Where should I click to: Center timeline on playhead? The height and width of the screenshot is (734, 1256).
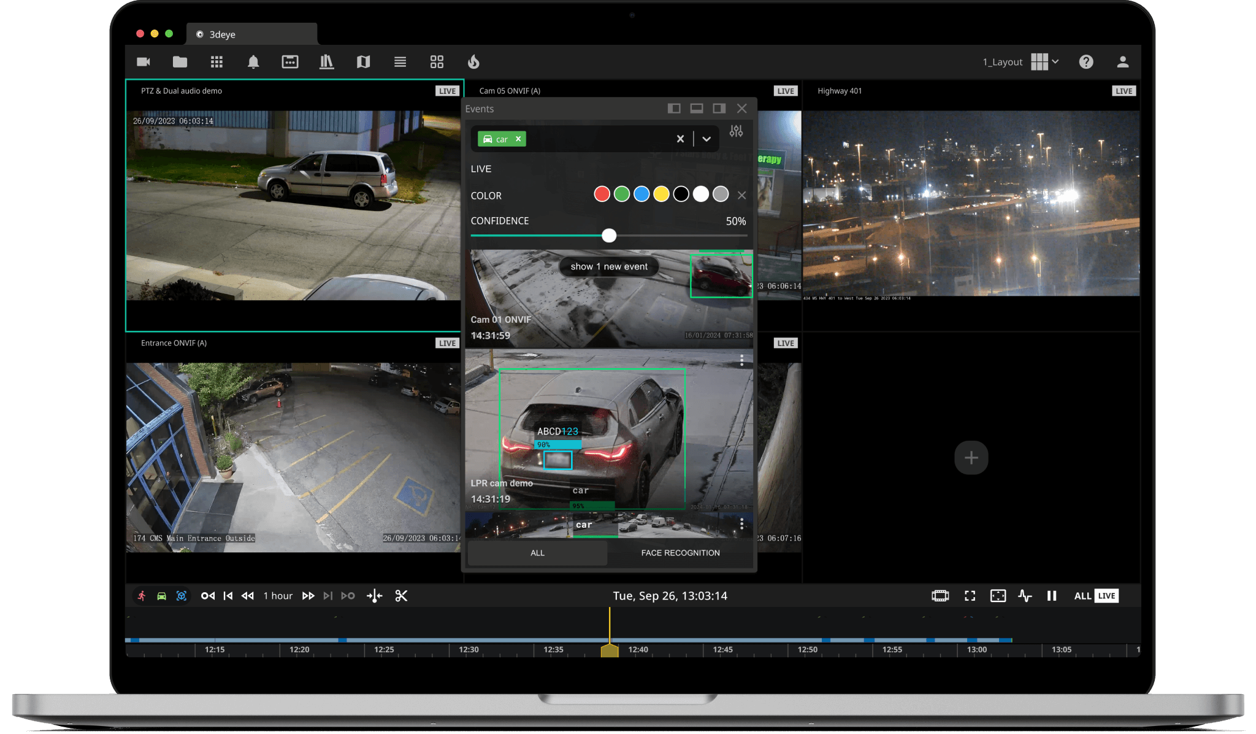[374, 596]
